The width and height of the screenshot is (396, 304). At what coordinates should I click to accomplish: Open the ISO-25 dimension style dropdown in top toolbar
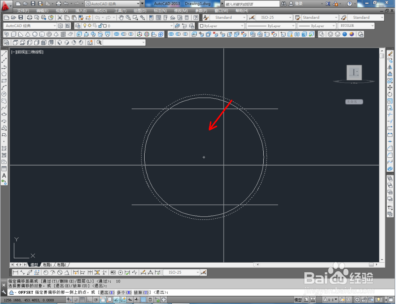click(x=274, y=17)
